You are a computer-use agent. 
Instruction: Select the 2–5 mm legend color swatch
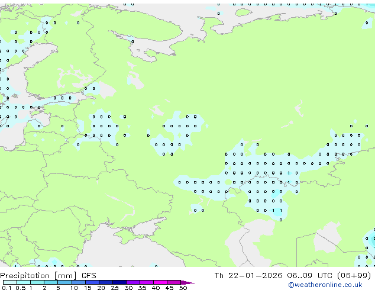(x=51, y=282)
